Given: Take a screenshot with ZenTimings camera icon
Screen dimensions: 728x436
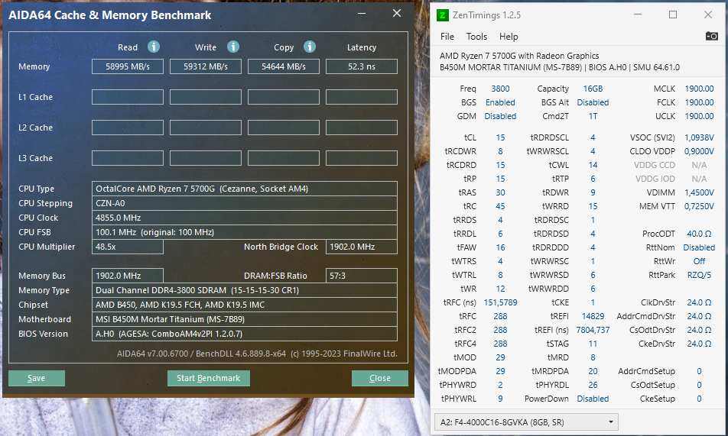Looking at the screenshot, I should pyautogui.click(x=711, y=36).
